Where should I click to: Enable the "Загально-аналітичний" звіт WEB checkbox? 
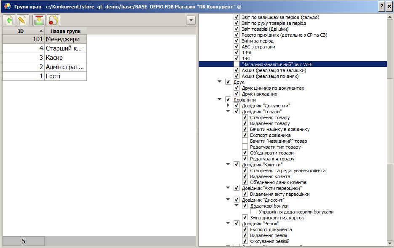(x=237, y=64)
